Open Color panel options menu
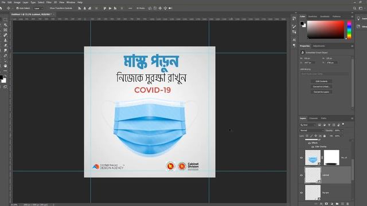Image resolution: width=367 pixels, height=206 pixels. coord(352,17)
